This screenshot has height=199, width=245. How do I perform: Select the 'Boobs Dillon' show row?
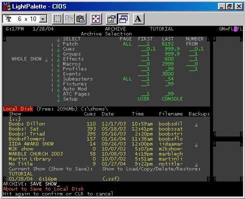(x=106, y=124)
